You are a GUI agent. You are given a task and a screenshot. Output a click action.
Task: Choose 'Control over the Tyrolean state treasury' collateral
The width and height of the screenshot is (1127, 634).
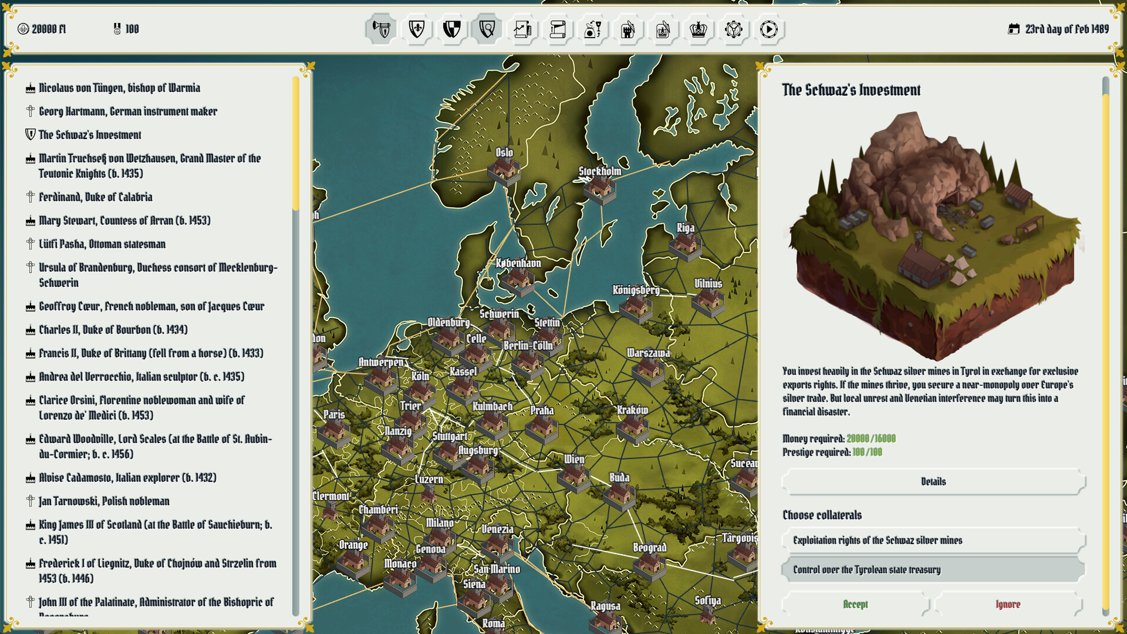(933, 569)
